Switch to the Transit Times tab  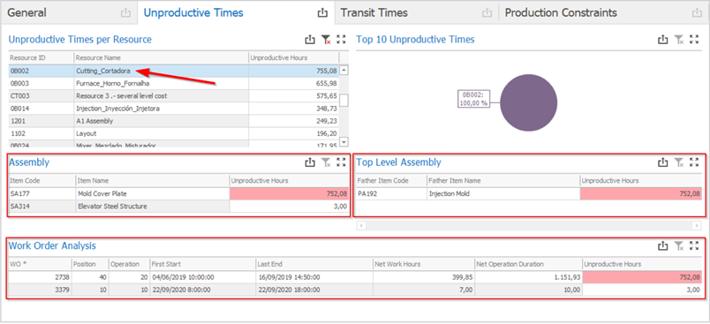(x=416, y=12)
